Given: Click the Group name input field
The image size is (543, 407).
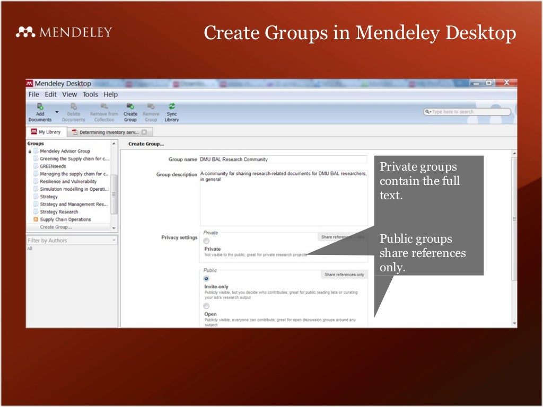Looking at the screenshot, I should 283,159.
